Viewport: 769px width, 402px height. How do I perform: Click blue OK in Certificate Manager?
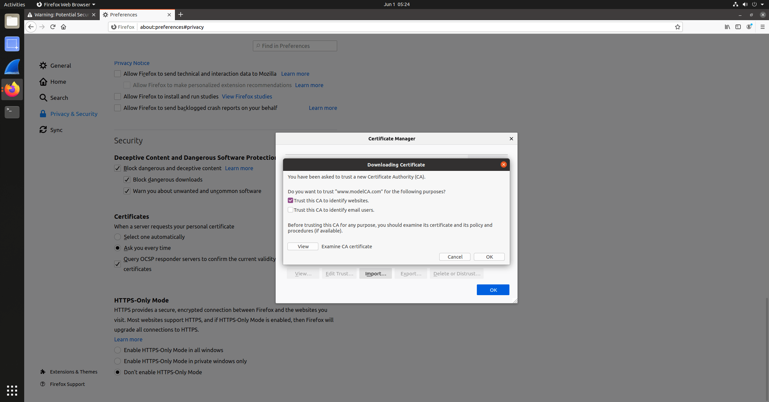[493, 290]
